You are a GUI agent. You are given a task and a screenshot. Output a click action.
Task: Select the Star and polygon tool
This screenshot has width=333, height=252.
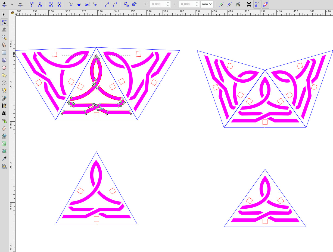pos(4,75)
